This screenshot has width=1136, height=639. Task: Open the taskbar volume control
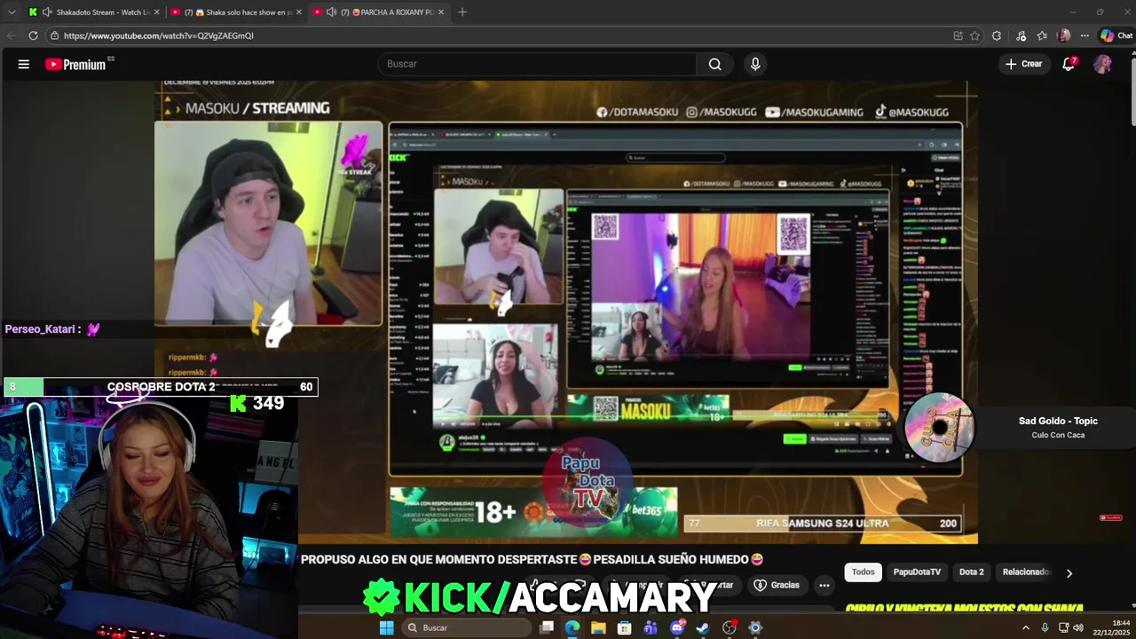click(1078, 627)
